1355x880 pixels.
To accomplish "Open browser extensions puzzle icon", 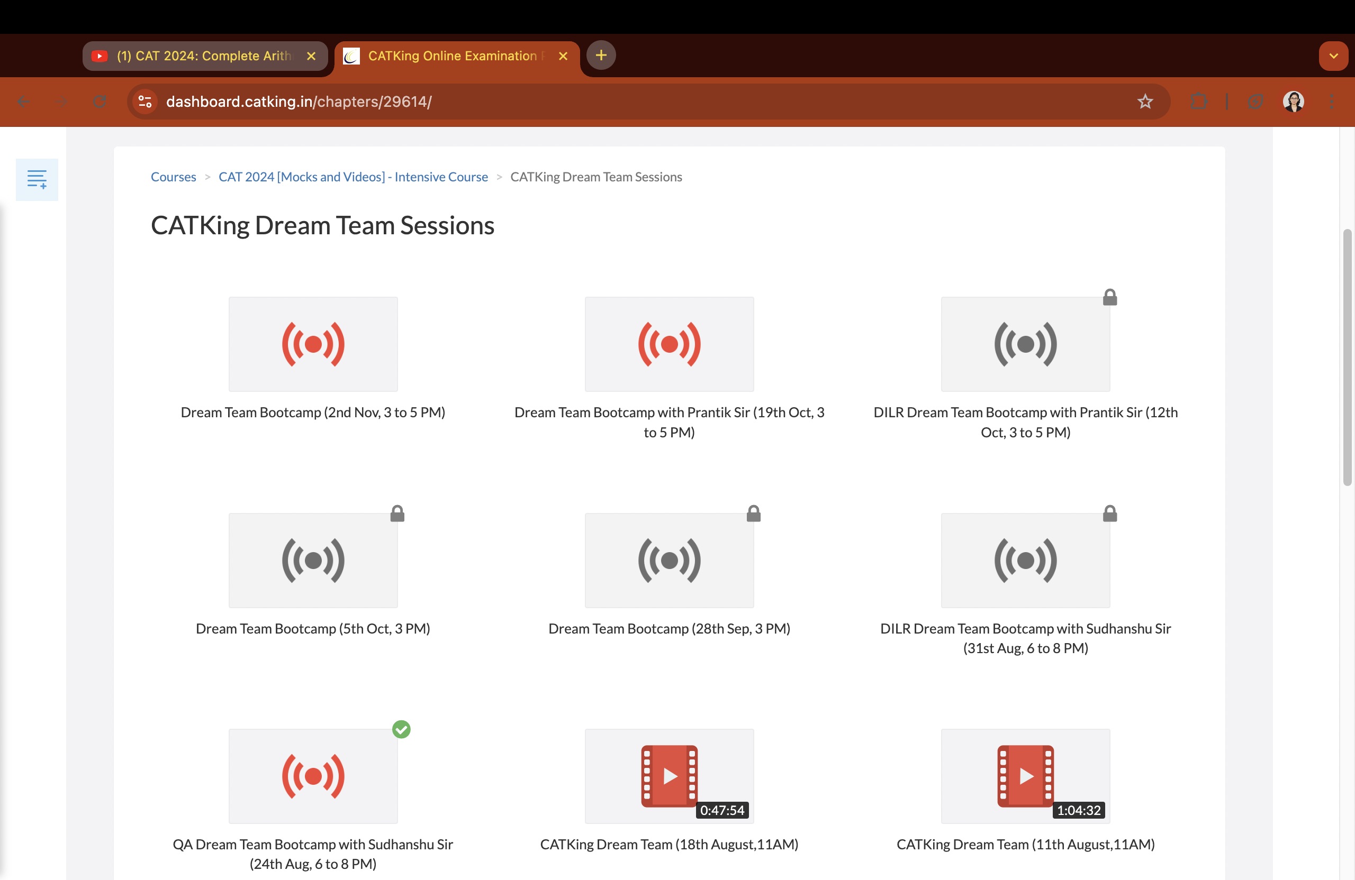I will tap(1199, 102).
